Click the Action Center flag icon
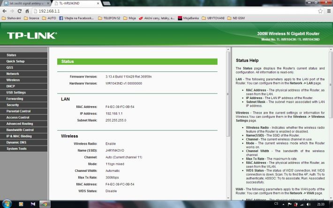333x208 pixels. click(x=289, y=204)
